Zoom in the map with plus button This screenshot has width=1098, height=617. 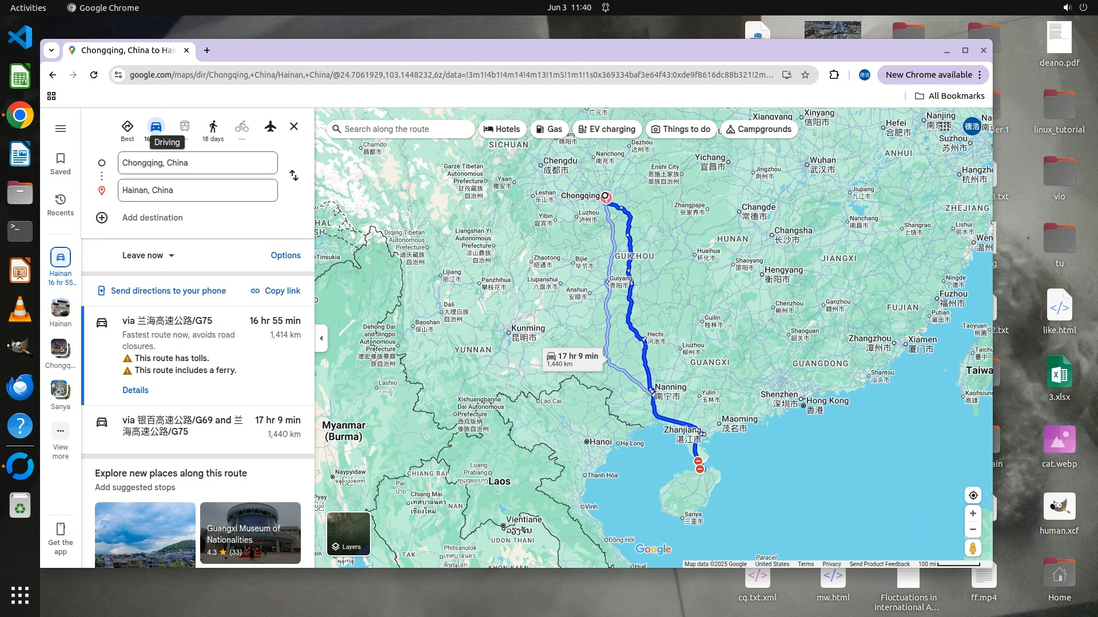pos(973,514)
